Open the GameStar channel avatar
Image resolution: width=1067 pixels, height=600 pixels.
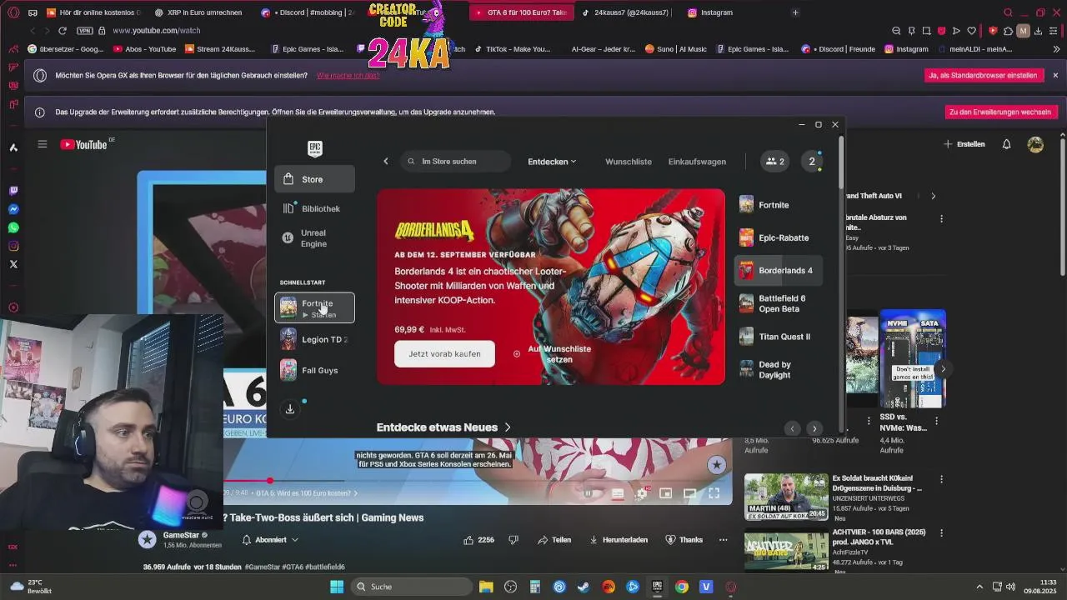point(148,539)
